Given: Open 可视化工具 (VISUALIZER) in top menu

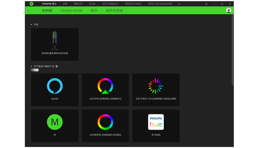Looking at the screenshot, I should click(x=160, y=4).
